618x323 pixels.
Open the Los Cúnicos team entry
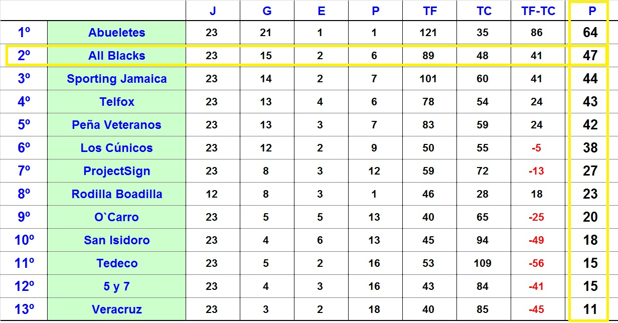point(116,148)
